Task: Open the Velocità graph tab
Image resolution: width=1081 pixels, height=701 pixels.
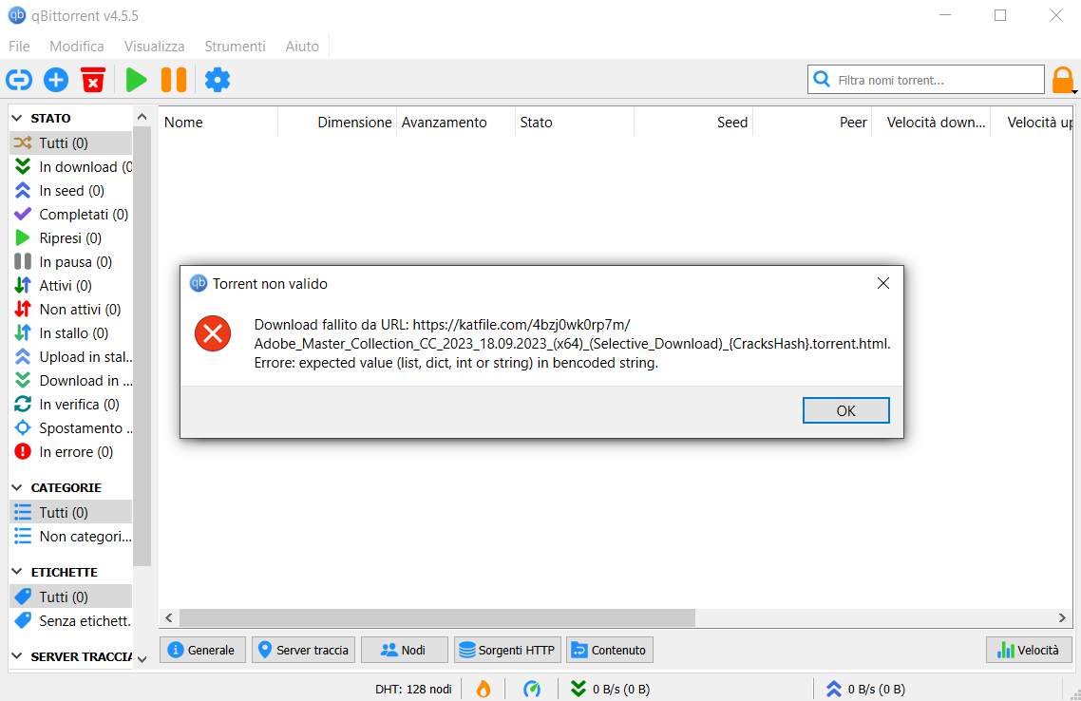Action: tap(1030, 650)
